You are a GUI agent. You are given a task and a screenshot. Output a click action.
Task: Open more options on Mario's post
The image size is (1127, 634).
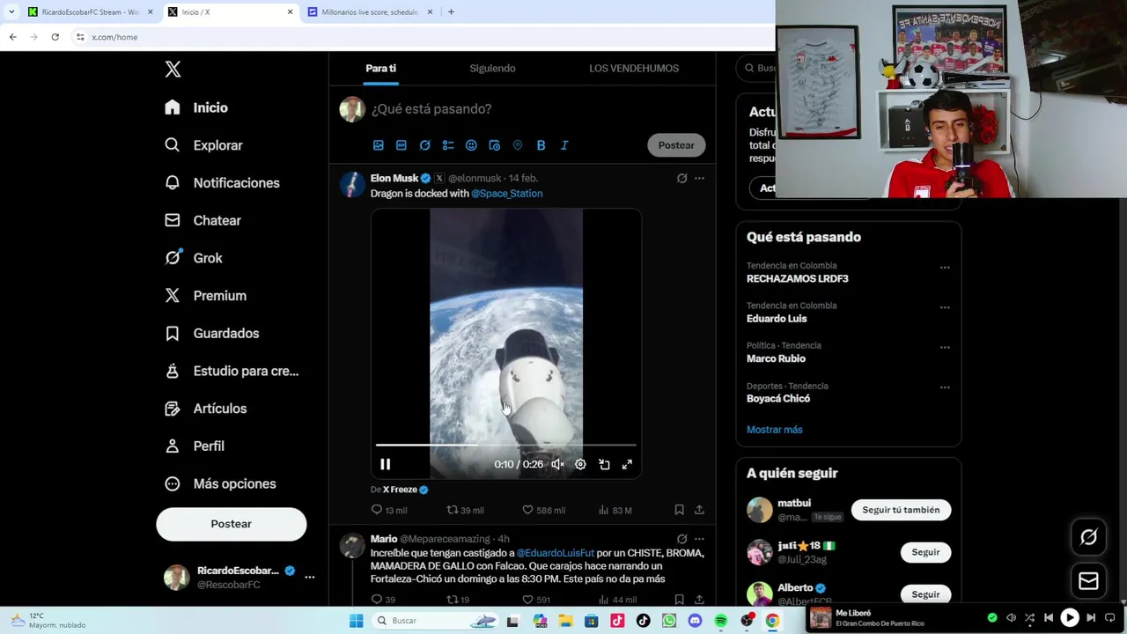(x=699, y=539)
